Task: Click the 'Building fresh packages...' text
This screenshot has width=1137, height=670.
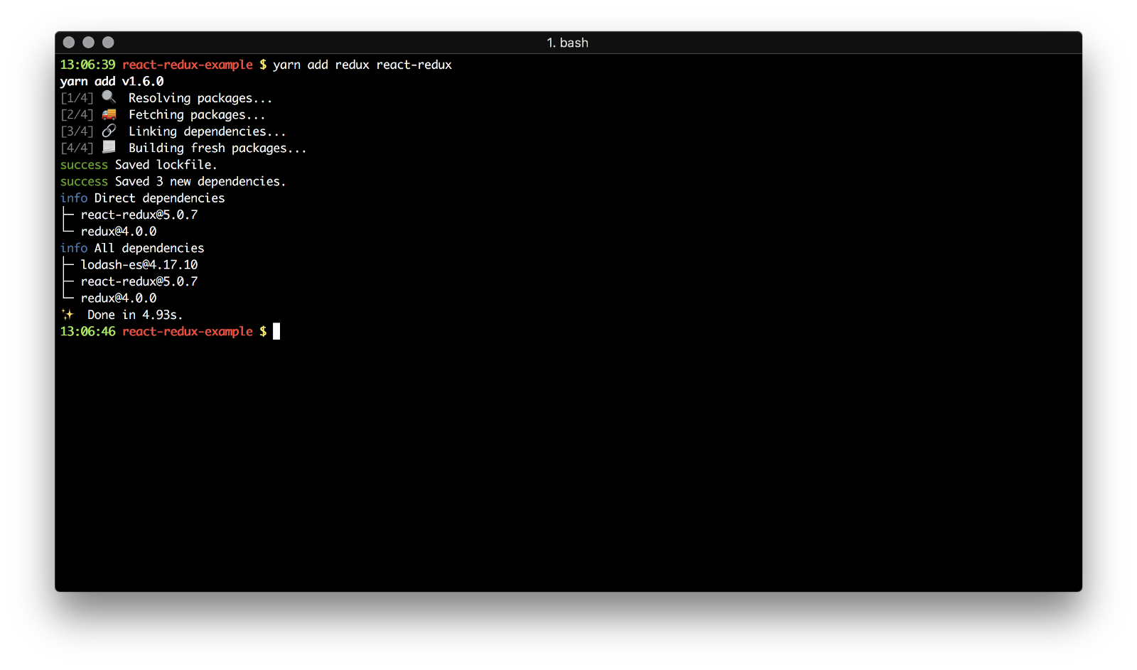Action: [x=217, y=148]
